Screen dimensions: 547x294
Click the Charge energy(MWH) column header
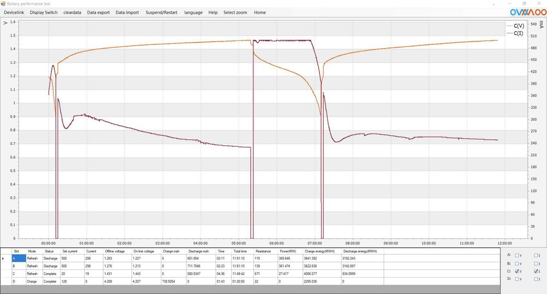[x=322, y=251]
